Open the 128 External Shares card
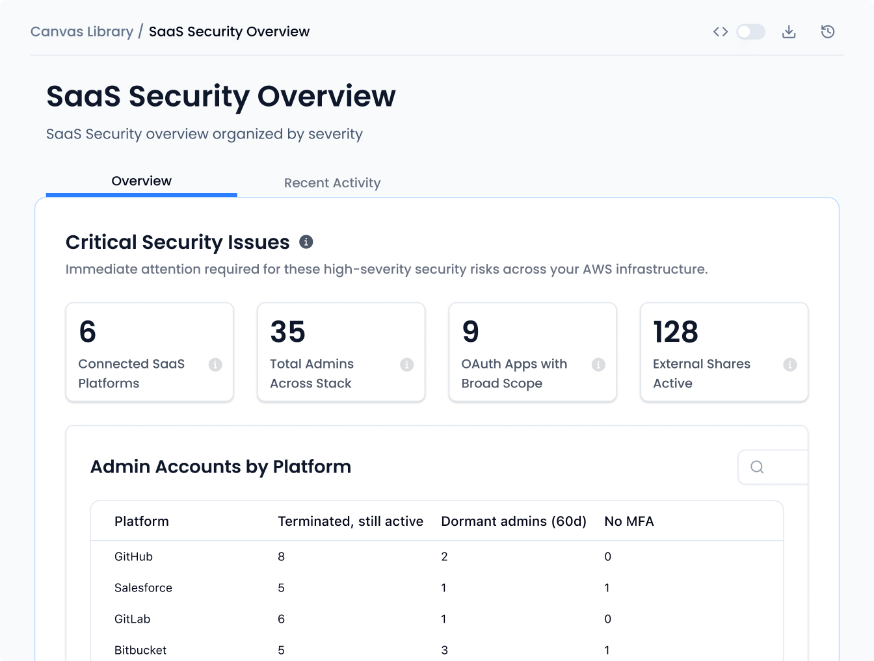Image resolution: width=874 pixels, height=661 pixels. point(724,352)
